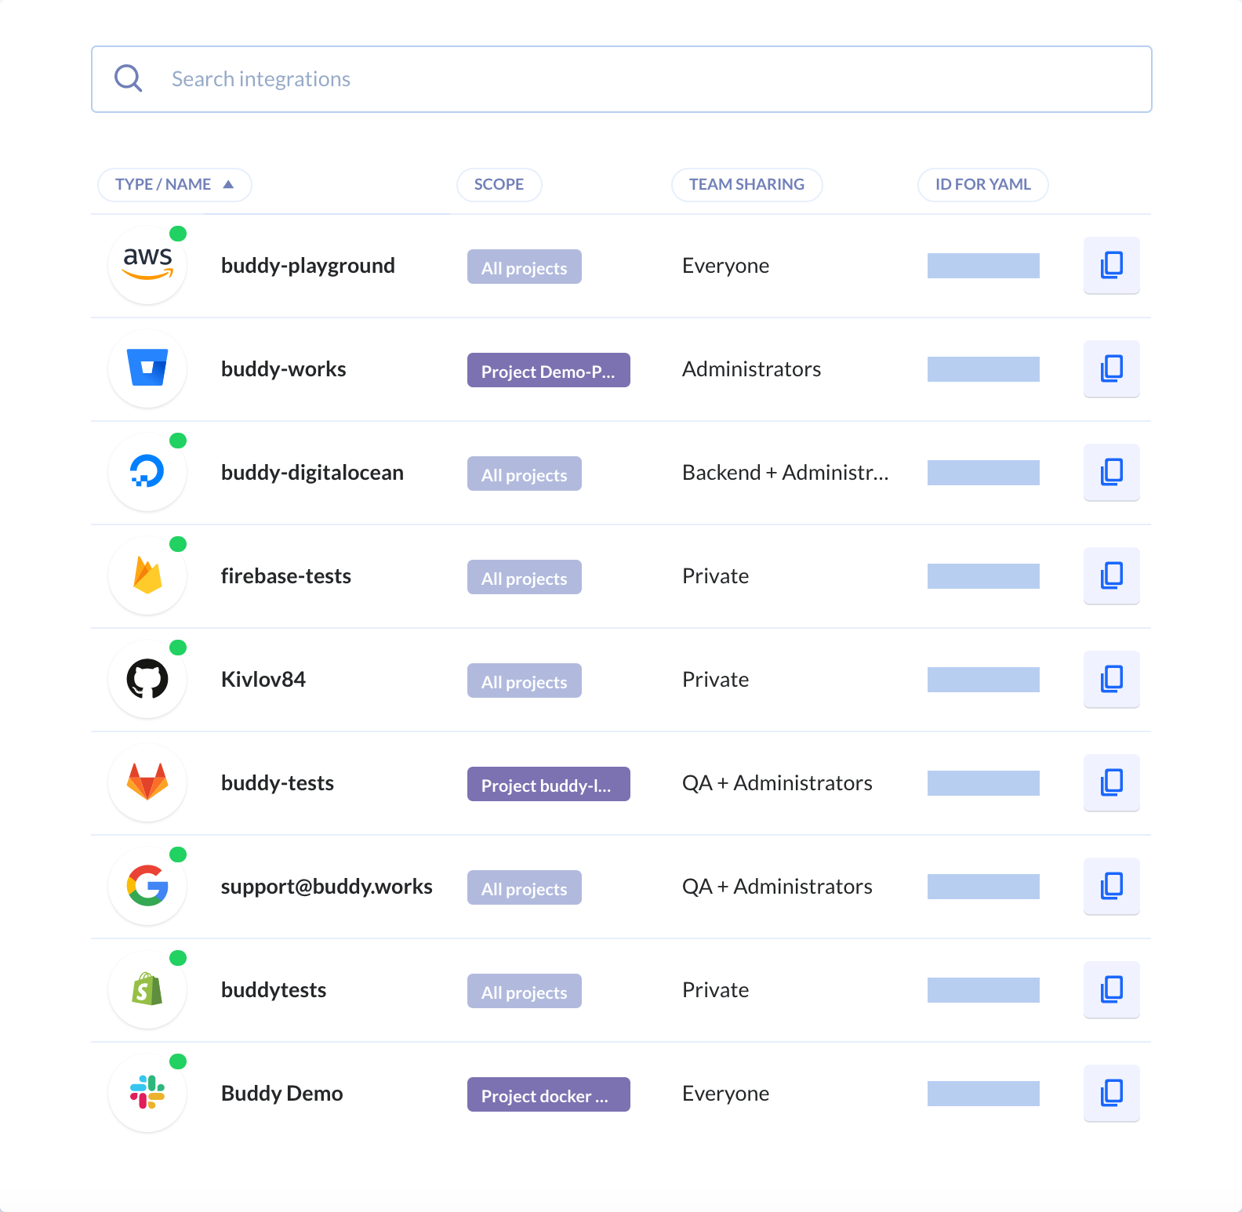Copy the YAML ID for Buddy Demo
The image size is (1242, 1212).
[1111, 1094]
